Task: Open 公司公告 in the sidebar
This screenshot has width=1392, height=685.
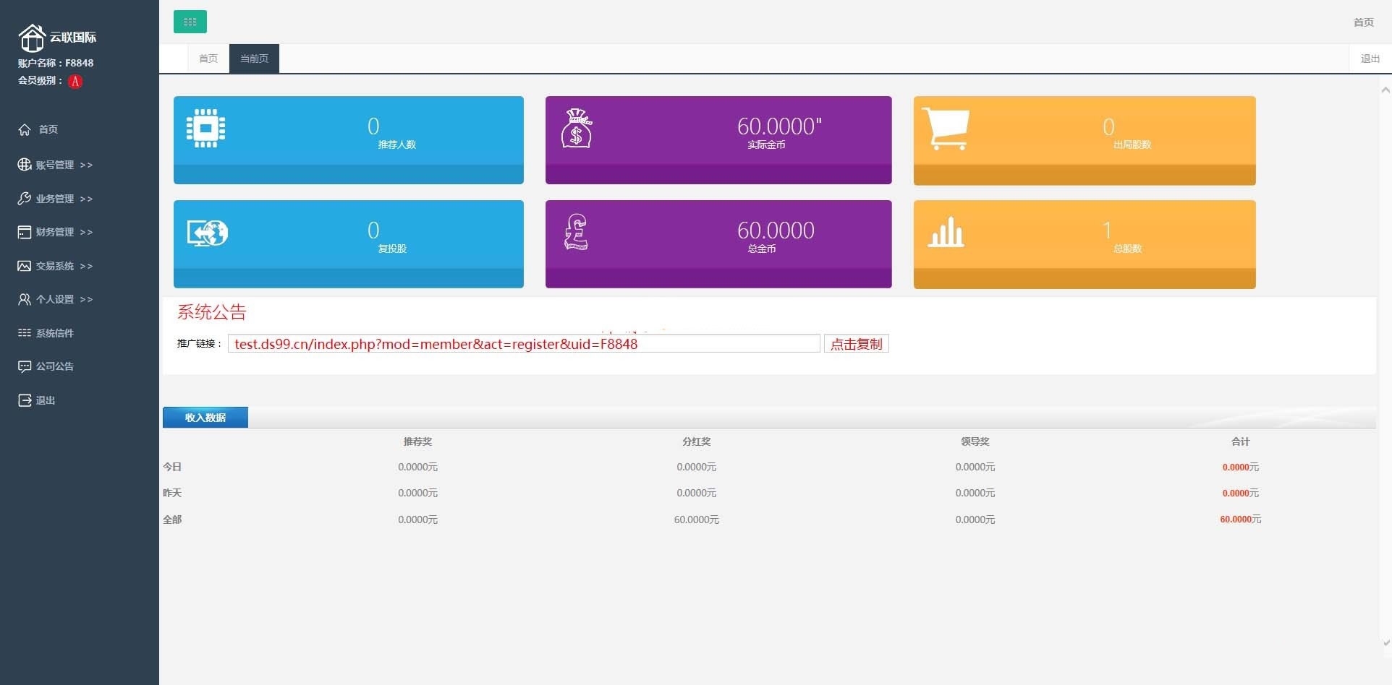Action: click(x=46, y=366)
